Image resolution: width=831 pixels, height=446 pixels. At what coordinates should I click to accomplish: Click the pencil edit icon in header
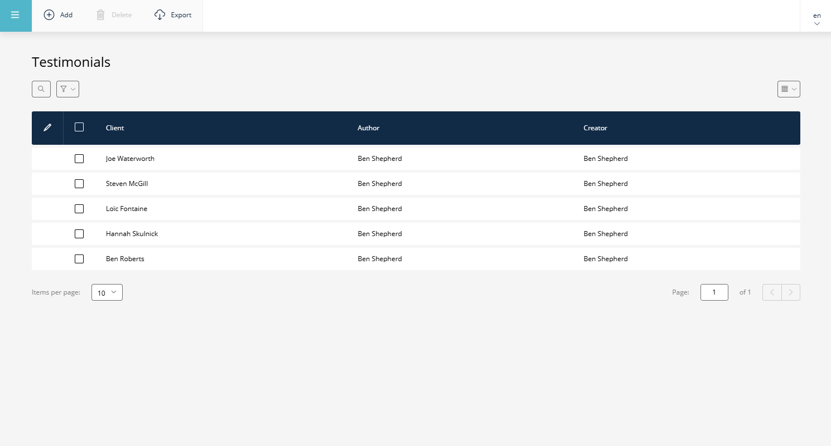coord(47,128)
